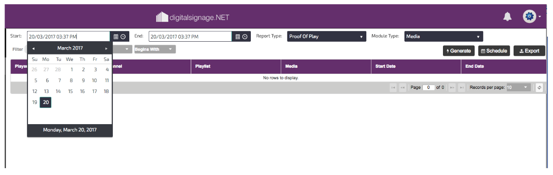Go to next page of results
553x175 pixels.
[453, 87]
